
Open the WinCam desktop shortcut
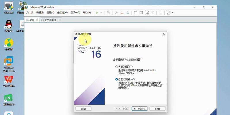point(9,8)
